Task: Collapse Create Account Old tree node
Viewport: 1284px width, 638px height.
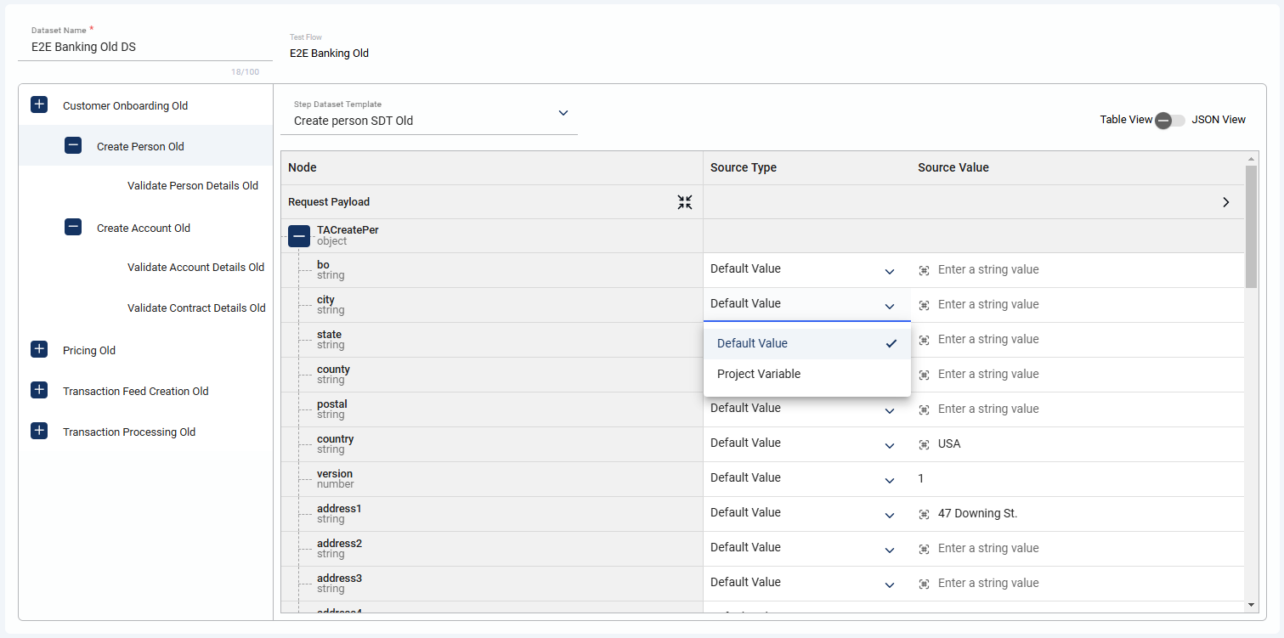Action: coord(73,228)
